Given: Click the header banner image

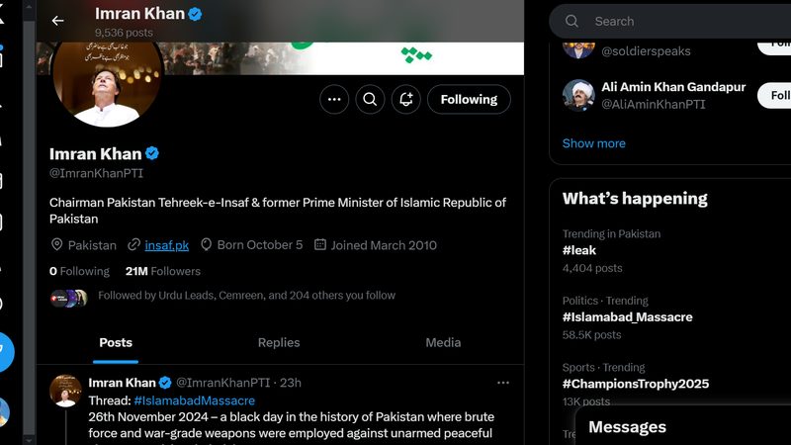Looking at the screenshot, I should (343, 58).
